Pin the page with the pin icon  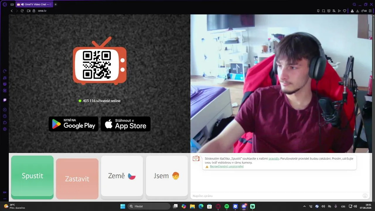tap(318, 11)
